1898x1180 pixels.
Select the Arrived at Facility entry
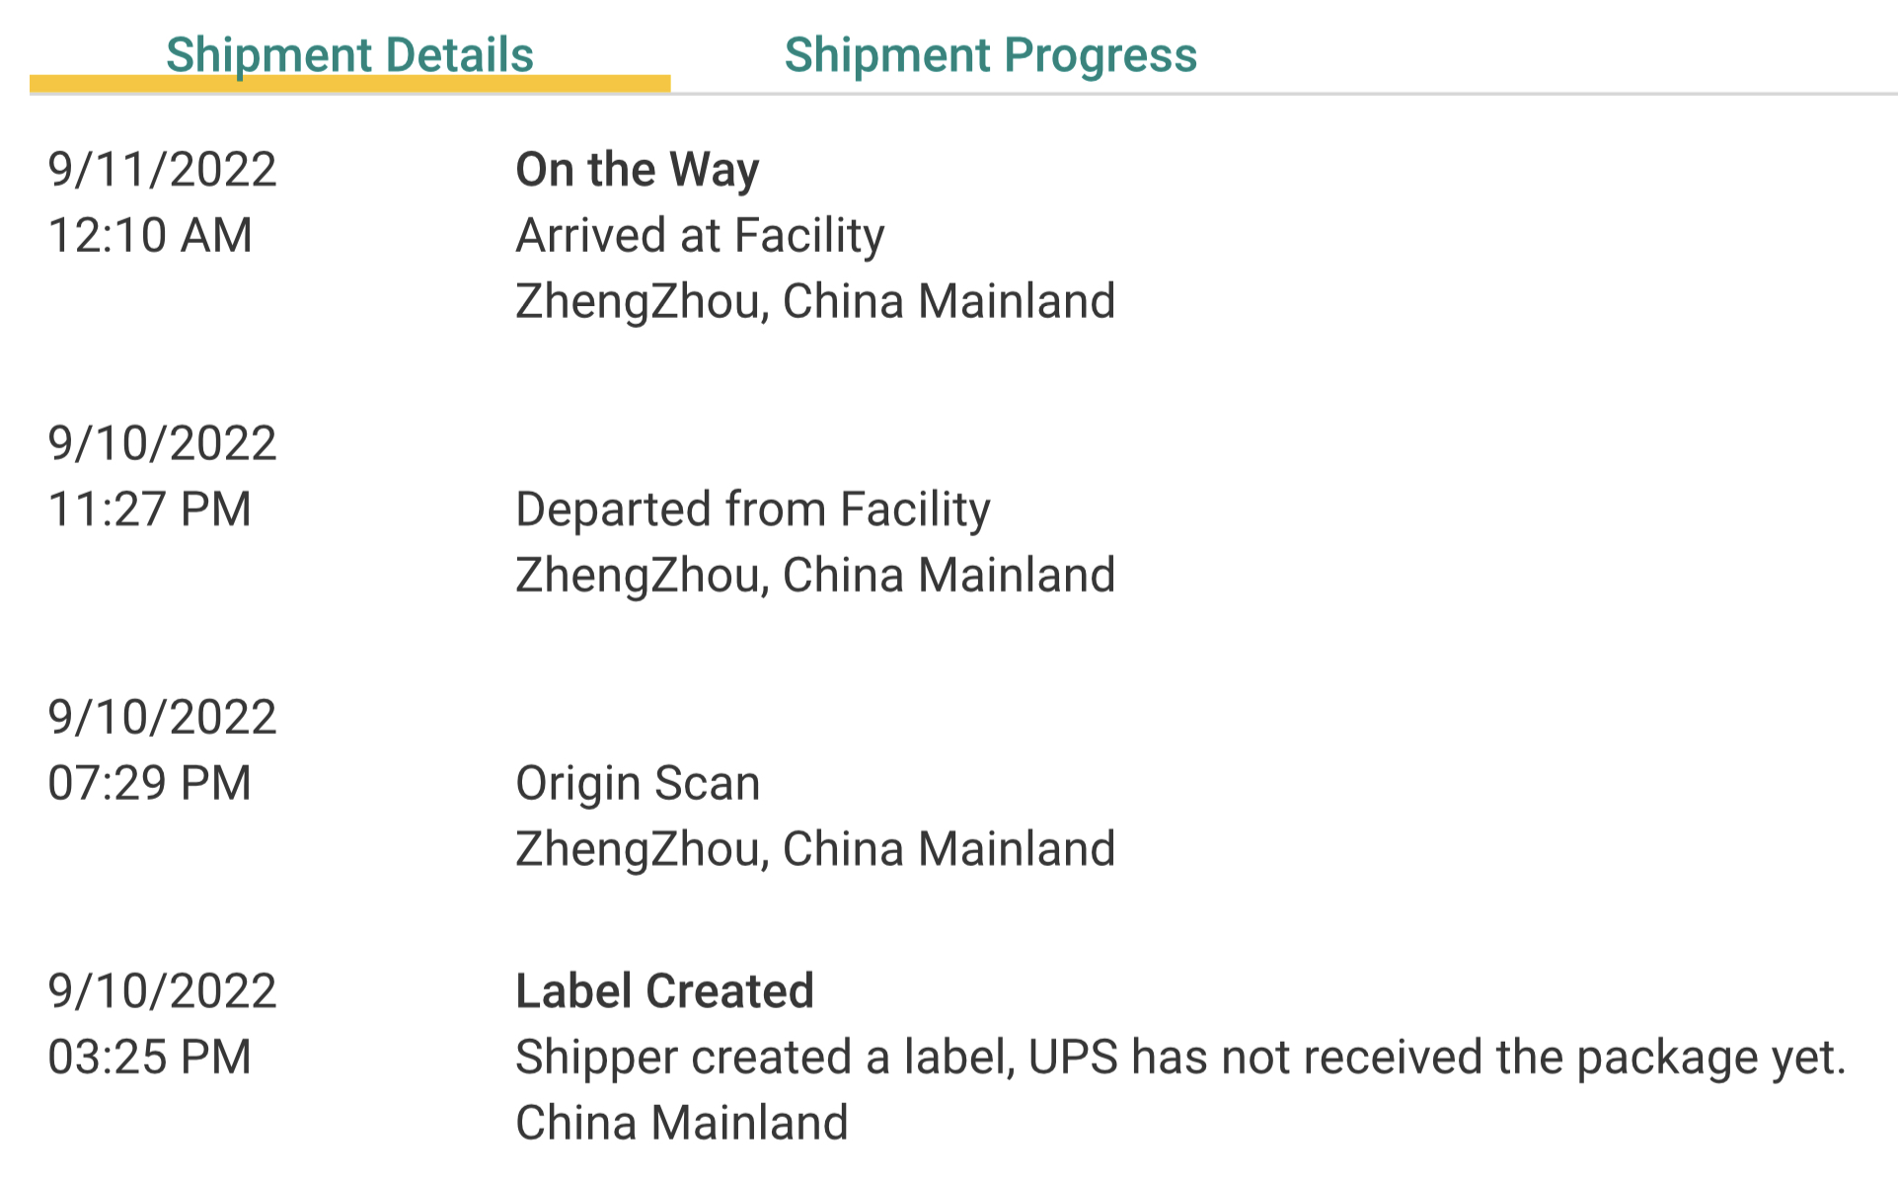[x=700, y=235]
